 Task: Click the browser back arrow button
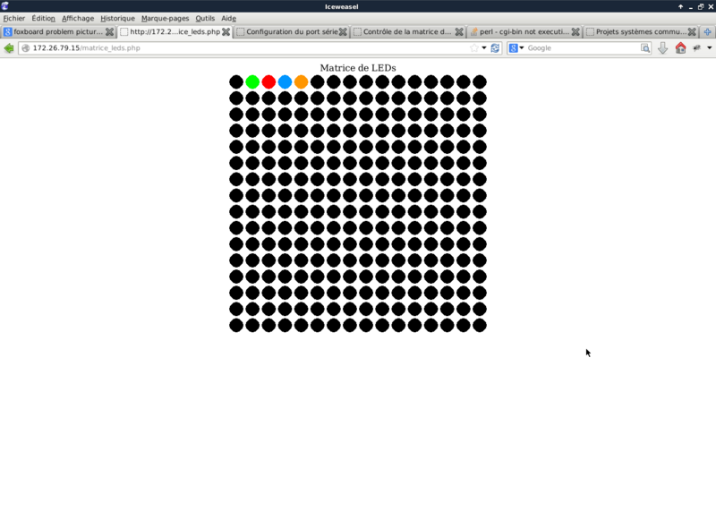click(9, 48)
